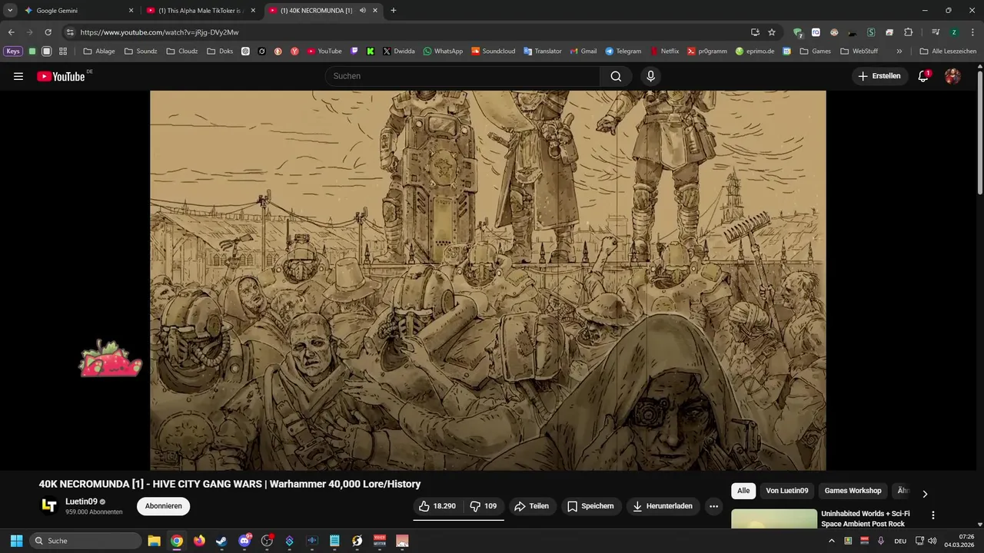View site information icon in address bar
The height and width of the screenshot is (553, 984).
click(70, 32)
